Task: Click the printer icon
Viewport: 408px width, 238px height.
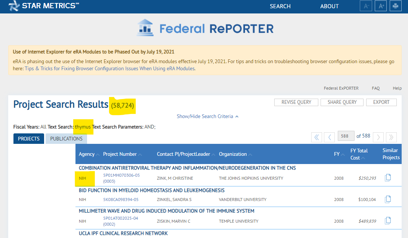Action: coord(396,6)
